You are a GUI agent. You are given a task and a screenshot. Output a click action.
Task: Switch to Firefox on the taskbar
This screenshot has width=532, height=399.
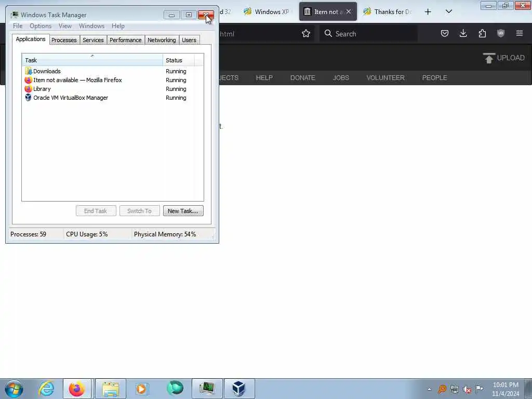(77, 389)
